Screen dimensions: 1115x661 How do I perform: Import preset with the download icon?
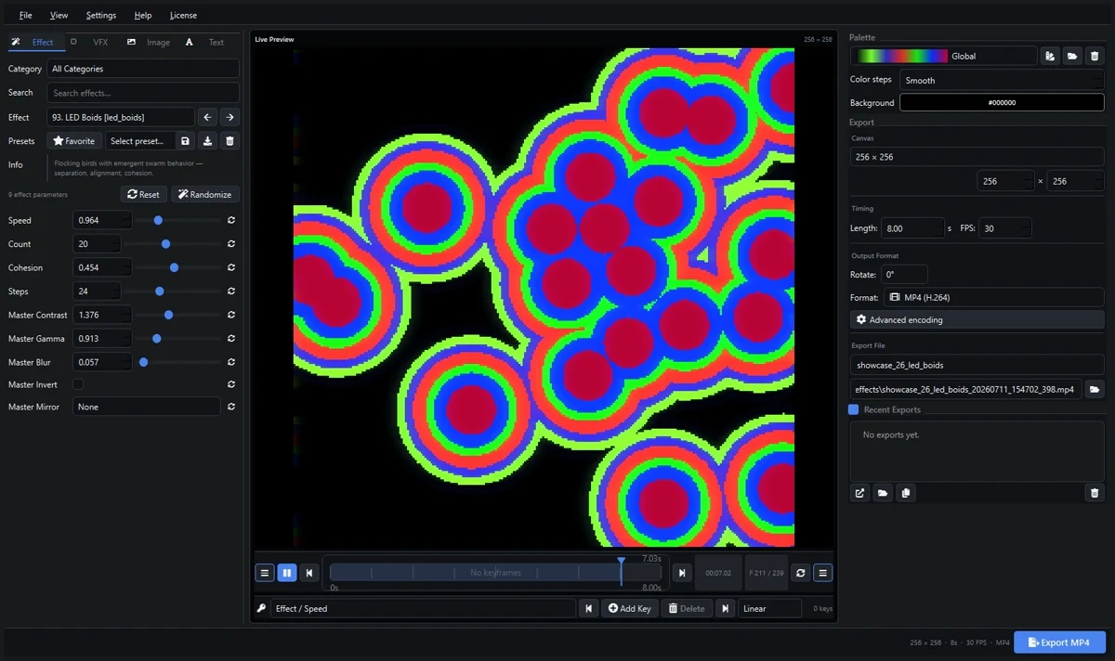(208, 141)
